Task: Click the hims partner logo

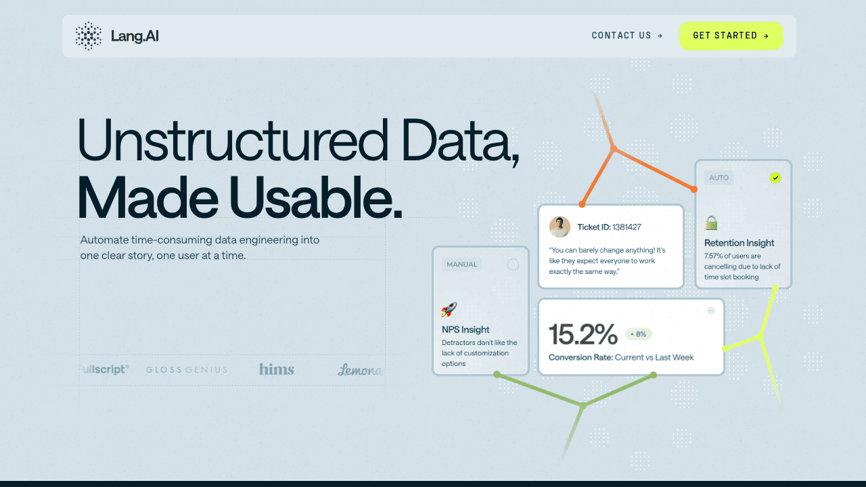Action: (x=277, y=369)
